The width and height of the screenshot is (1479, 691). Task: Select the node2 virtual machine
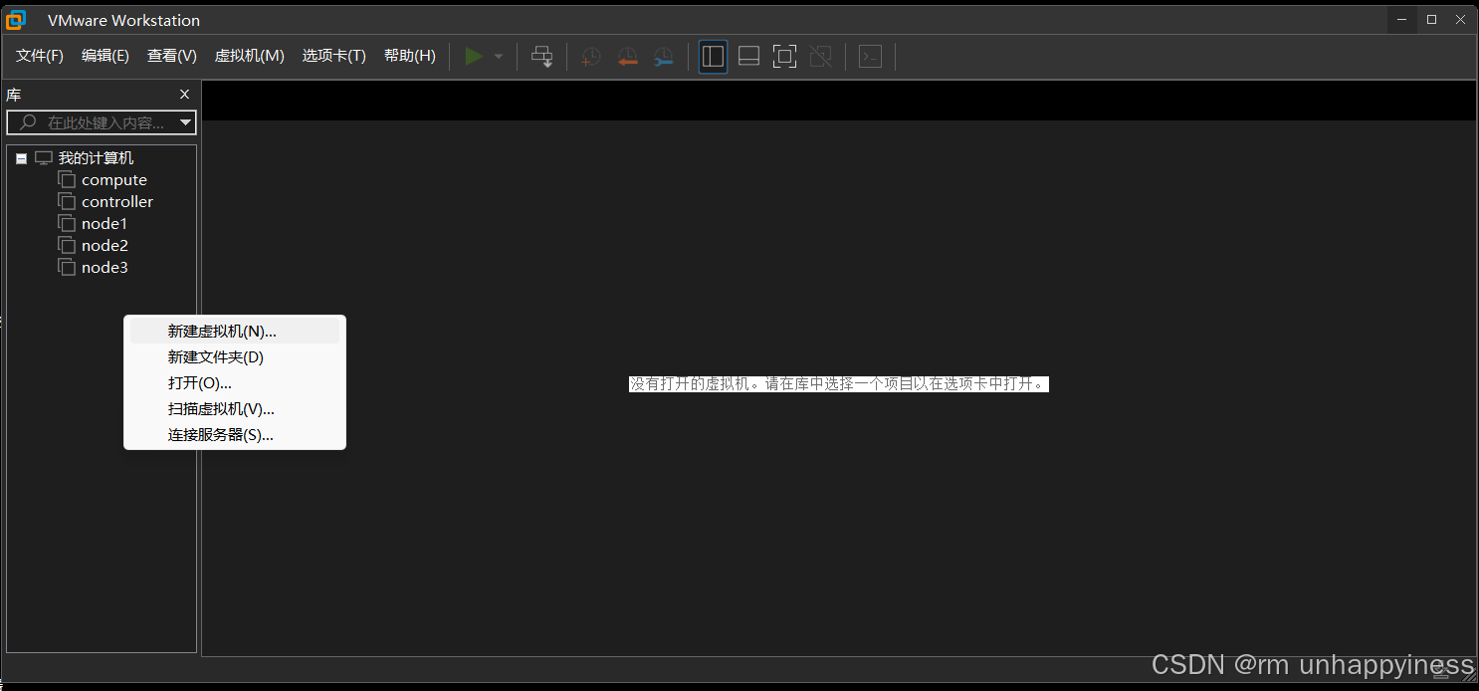105,246
